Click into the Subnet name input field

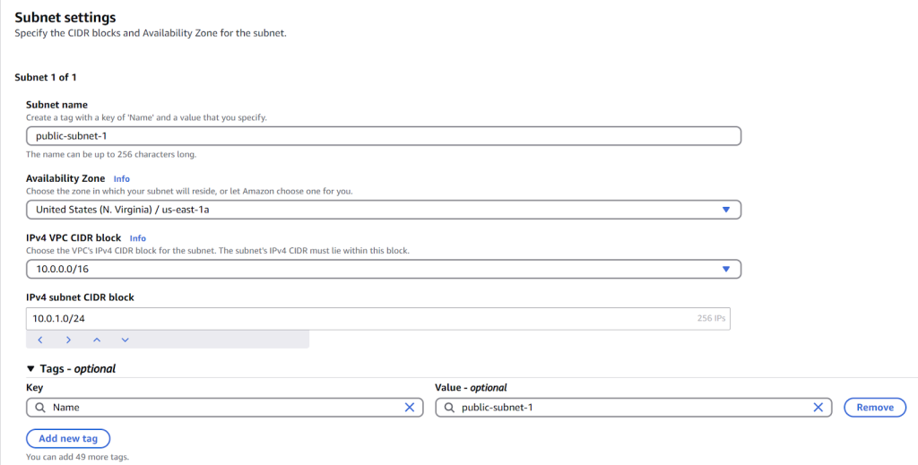coord(384,135)
